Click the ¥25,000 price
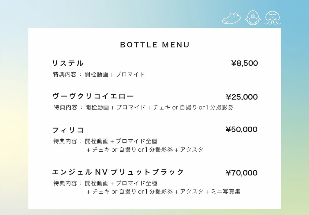Viewport: 309px width, 215px height. [x=242, y=97]
